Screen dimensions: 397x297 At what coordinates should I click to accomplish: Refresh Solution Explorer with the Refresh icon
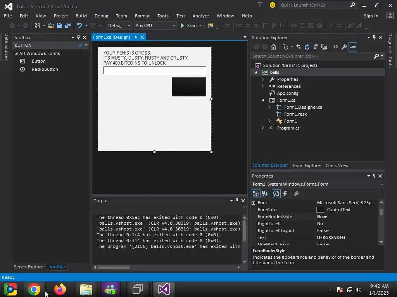(307, 47)
